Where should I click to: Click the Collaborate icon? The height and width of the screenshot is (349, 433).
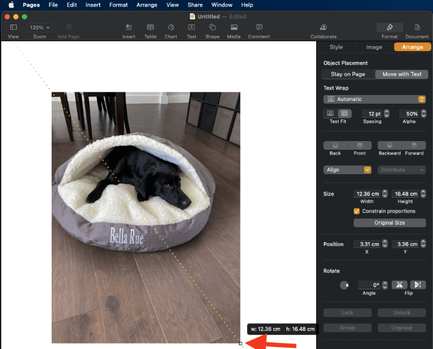[323, 28]
